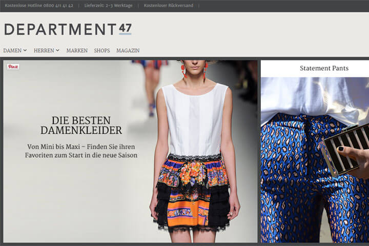Open the DAMEN menu
The height and width of the screenshot is (246, 369).
[12, 51]
